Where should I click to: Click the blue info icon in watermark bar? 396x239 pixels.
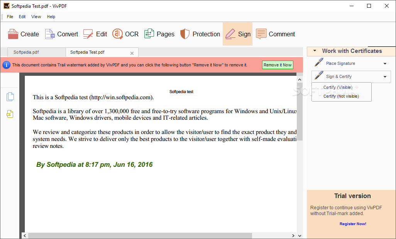[x=6, y=65]
